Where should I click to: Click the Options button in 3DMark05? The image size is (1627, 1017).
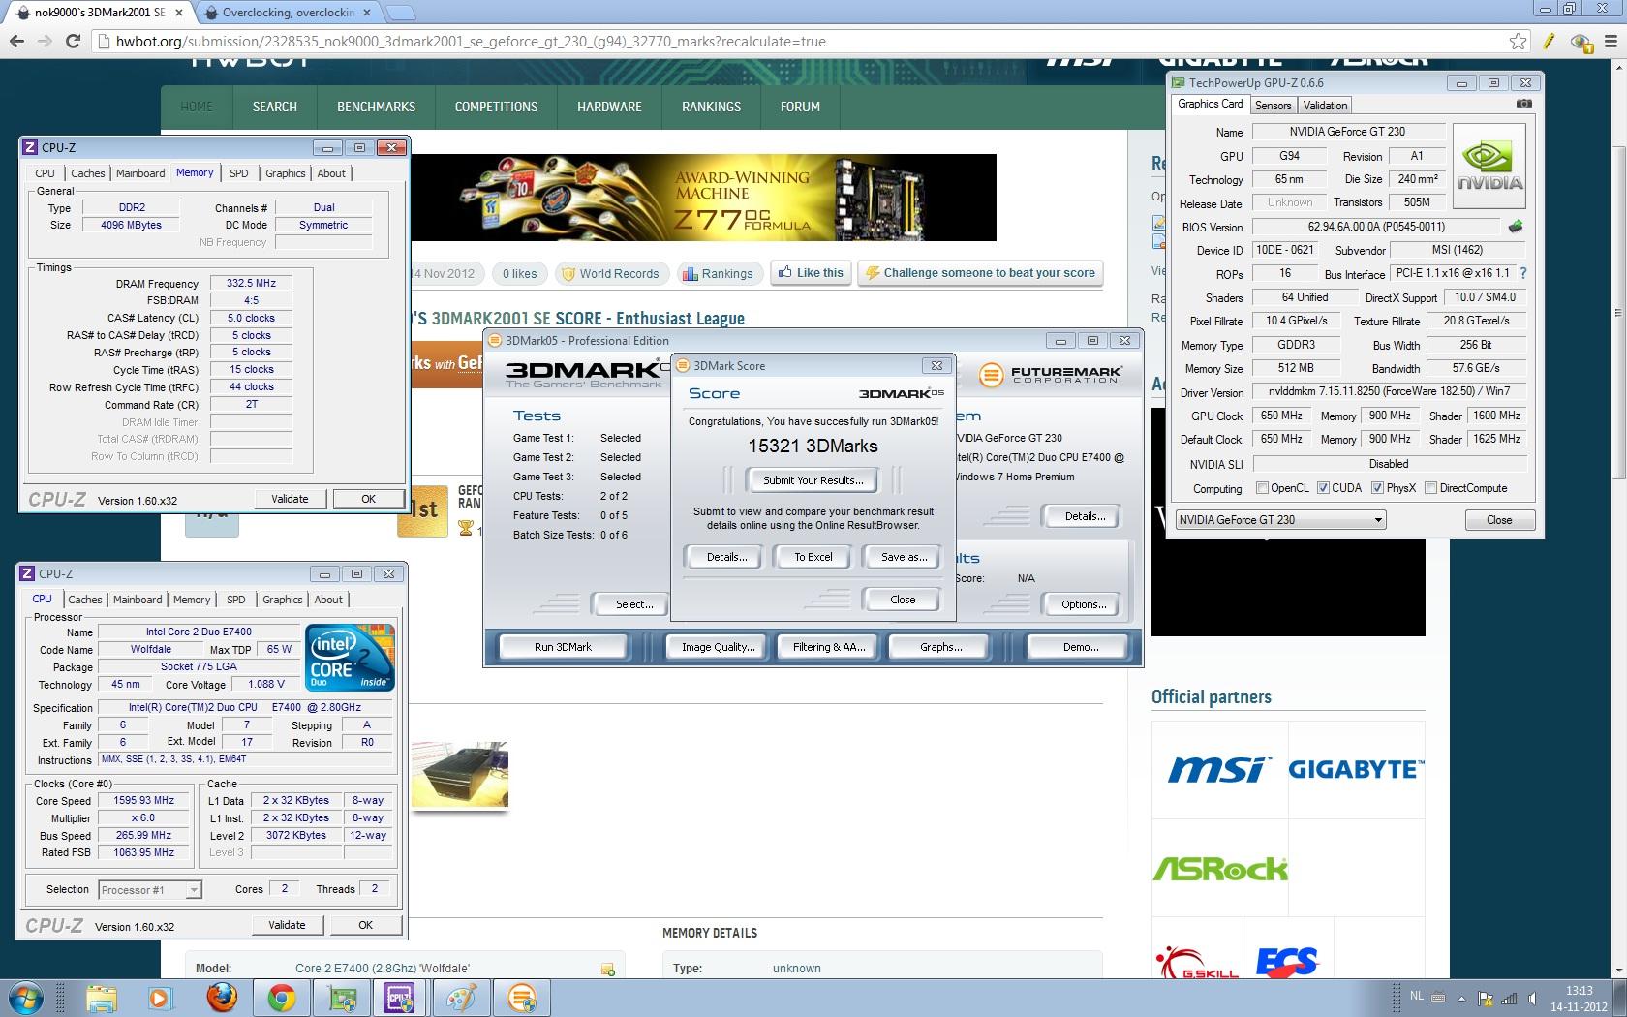tap(1084, 604)
